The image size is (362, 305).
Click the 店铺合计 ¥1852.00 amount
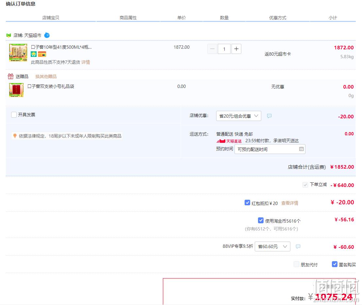click(x=342, y=167)
